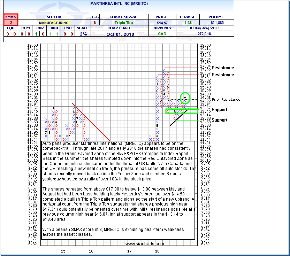Click the red-boxed SMAX score 3
Image resolution: width=290 pixels, height=256 pixels.
point(10,22)
